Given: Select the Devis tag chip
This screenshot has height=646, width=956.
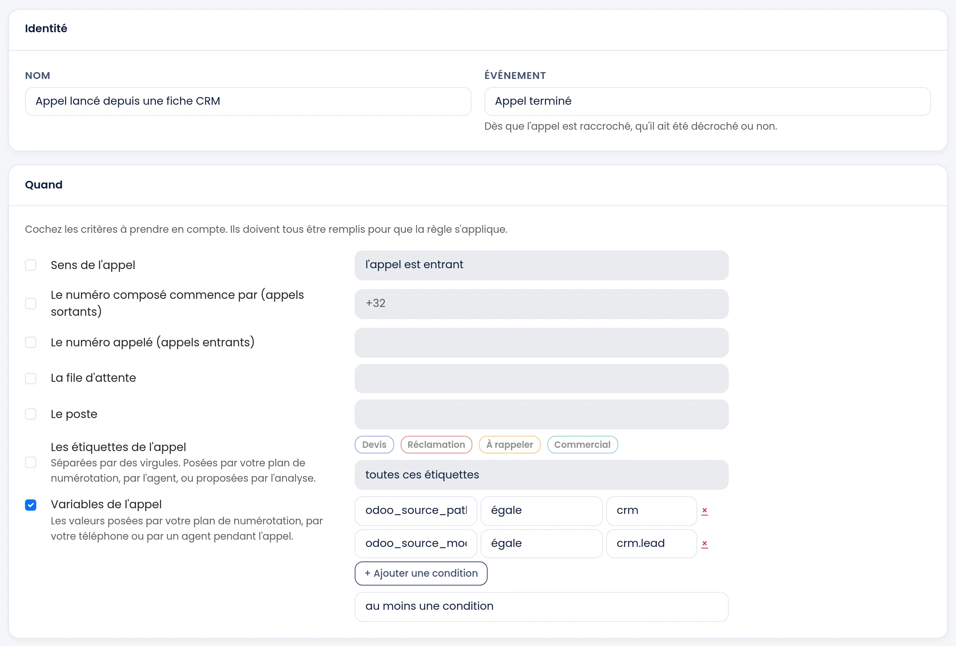Looking at the screenshot, I should [x=374, y=445].
